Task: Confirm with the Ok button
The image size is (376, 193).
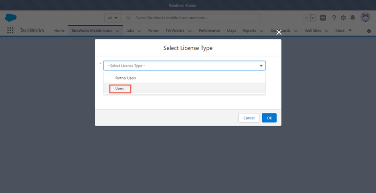Action: 269,118
